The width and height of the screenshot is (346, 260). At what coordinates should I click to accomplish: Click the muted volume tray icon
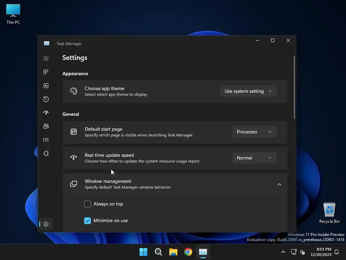302,252
